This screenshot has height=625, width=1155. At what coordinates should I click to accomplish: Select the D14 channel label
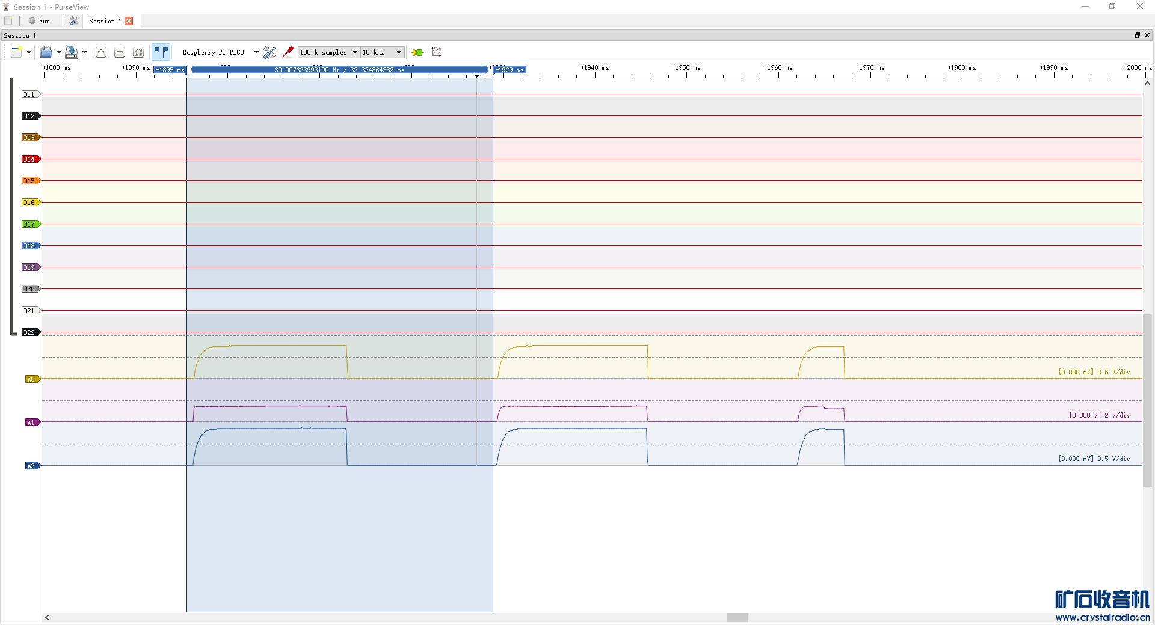(29, 159)
